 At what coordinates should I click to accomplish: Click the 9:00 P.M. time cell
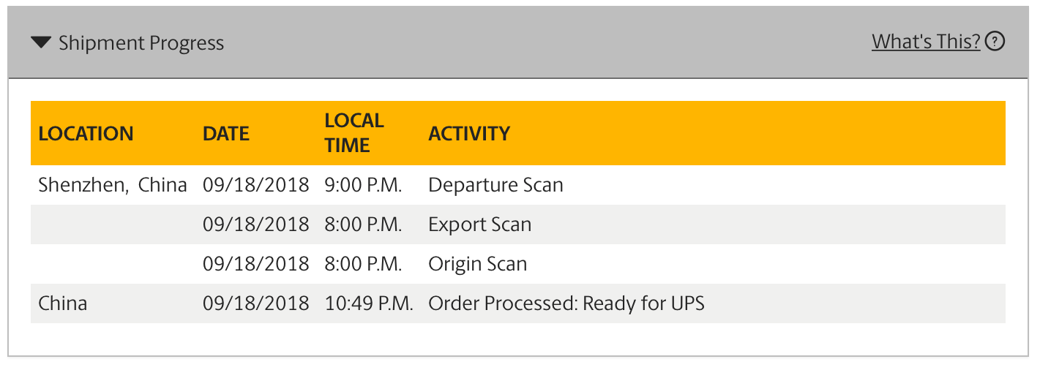click(x=363, y=185)
